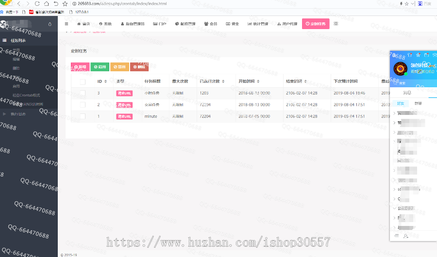437x257 pixels.
Task: Click the add friend icon in QQ panel
Action: coord(406,236)
